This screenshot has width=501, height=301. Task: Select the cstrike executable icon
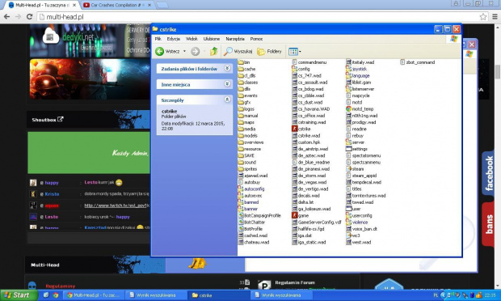click(295, 129)
